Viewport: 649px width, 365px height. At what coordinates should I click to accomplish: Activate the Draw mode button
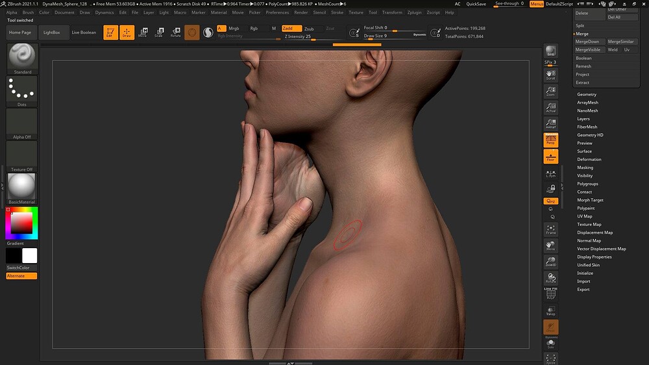tap(127, 32)
